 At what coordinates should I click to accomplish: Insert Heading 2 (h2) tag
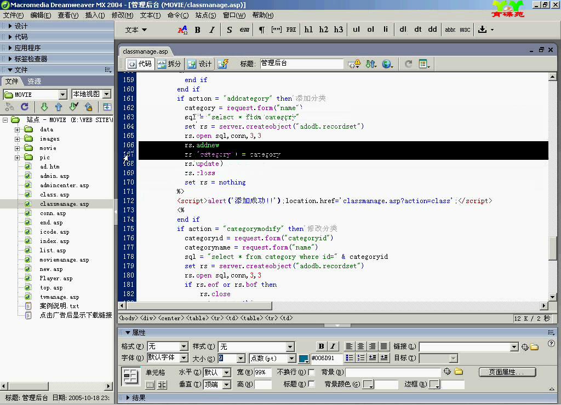323,30
